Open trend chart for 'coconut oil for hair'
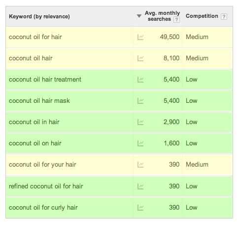The image size is (239, 225). [x=140, y=37]
